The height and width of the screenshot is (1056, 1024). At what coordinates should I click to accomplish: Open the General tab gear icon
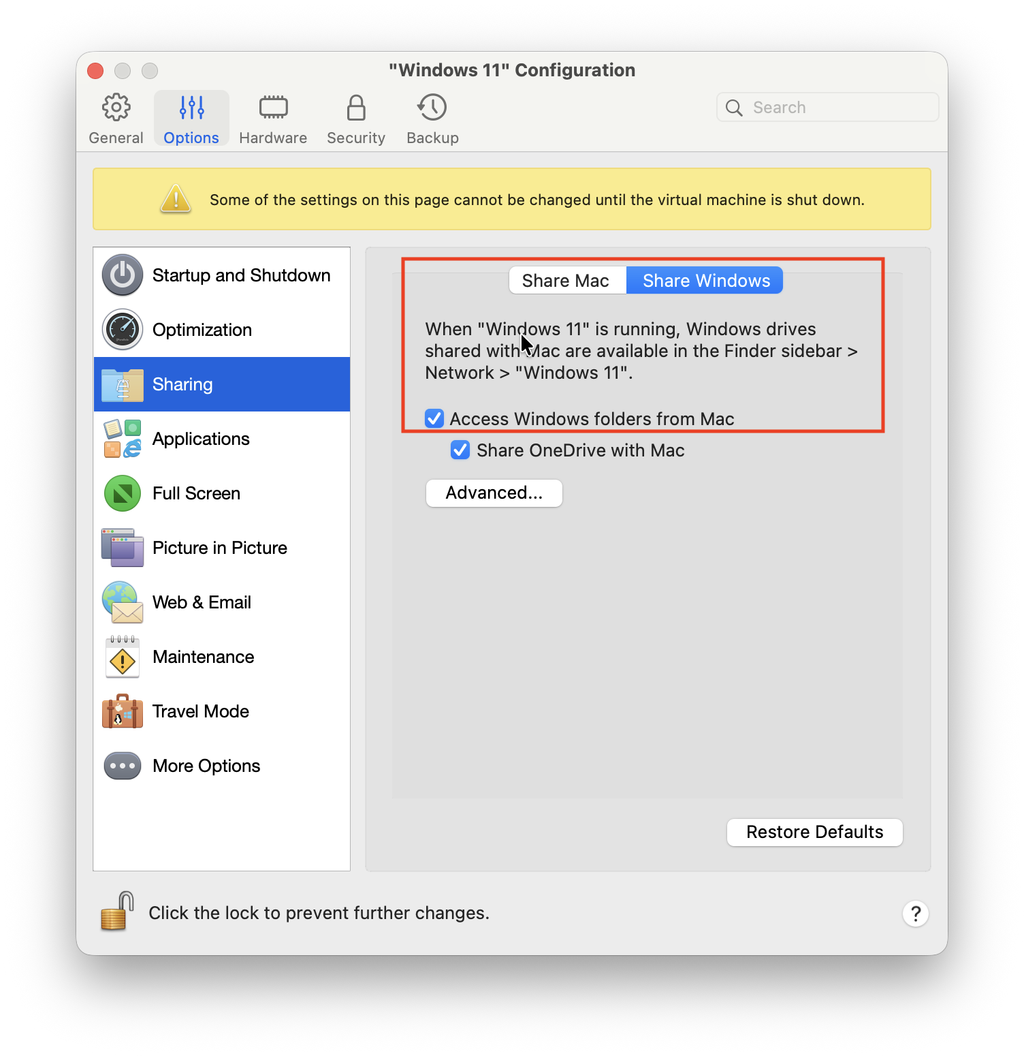[116, 107]
